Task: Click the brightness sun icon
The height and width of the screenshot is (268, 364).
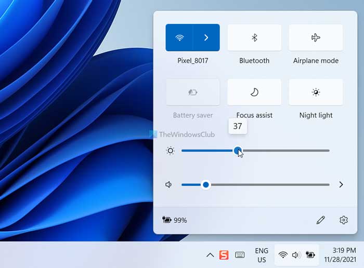Action: (170, 151)
